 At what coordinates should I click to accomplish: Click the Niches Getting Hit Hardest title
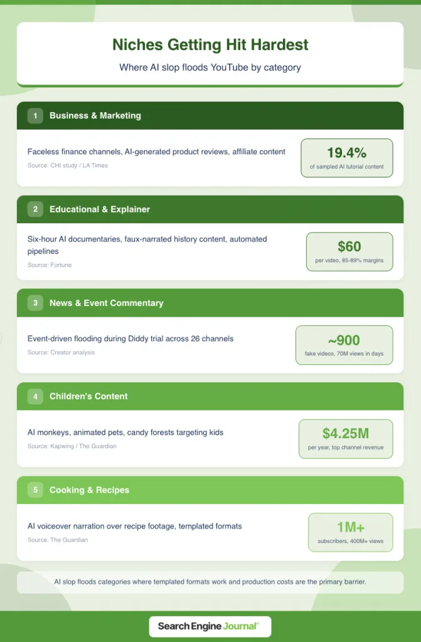tap(210, 45)
